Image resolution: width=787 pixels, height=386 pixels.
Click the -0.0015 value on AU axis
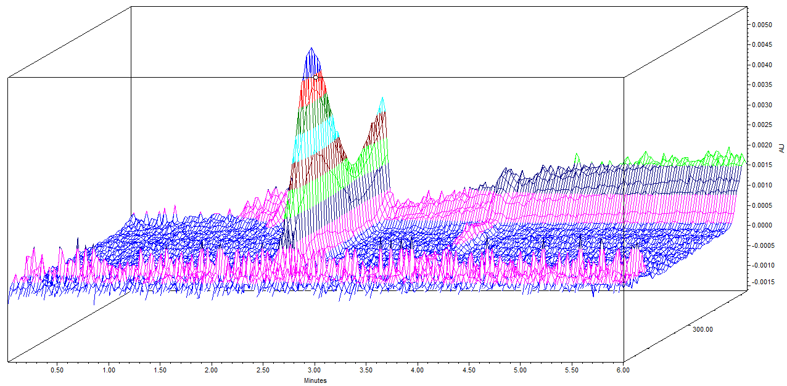pos(760,282)
